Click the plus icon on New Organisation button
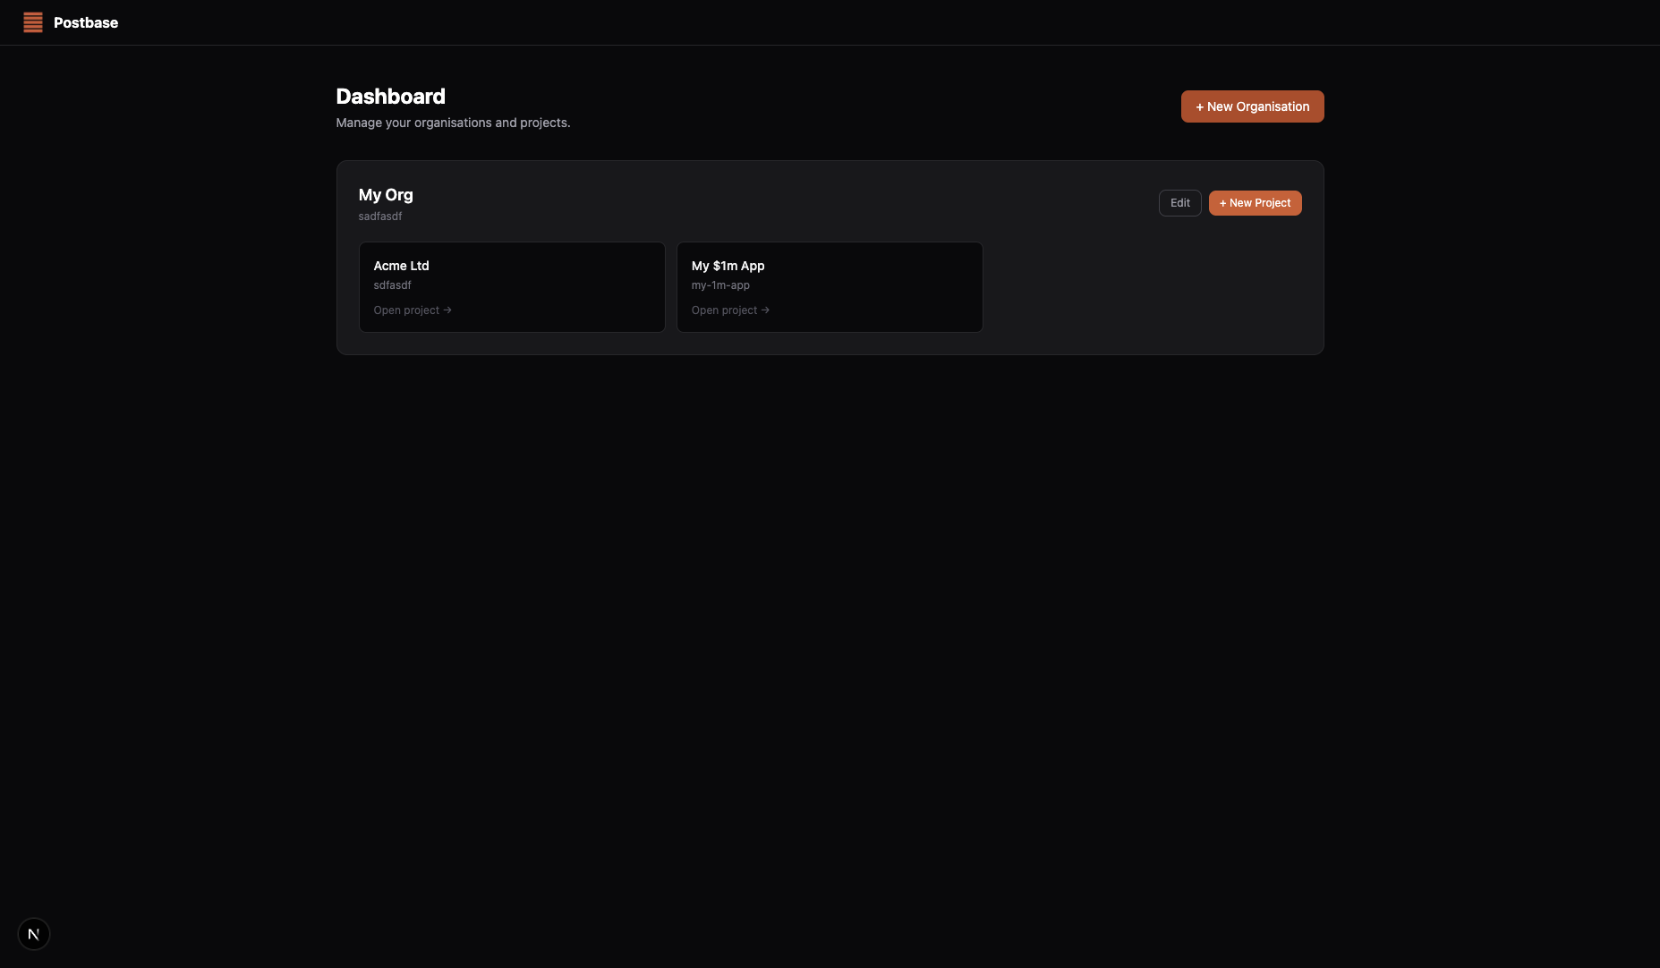Viewport: 1660px width, 968px height. 1200,106
